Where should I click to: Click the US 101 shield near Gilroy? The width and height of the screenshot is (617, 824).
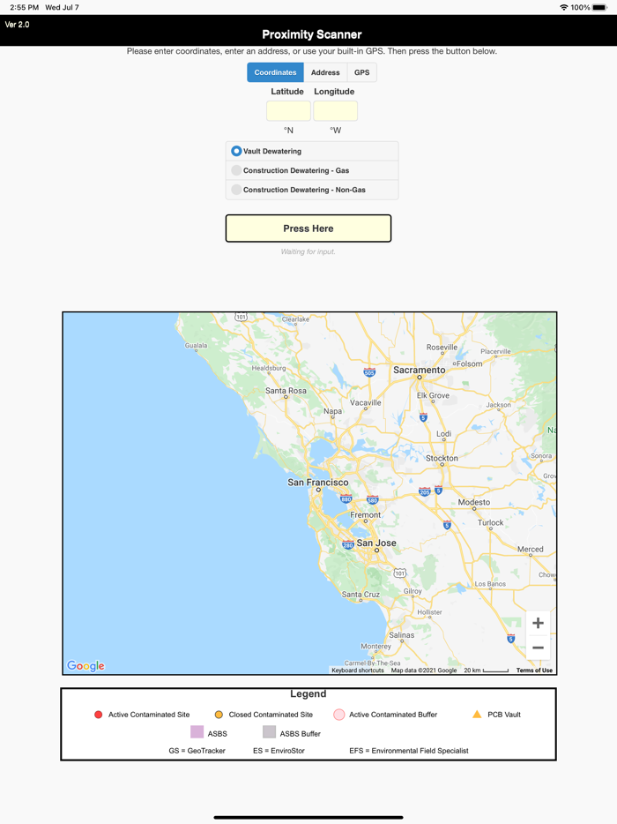(400, 573)
